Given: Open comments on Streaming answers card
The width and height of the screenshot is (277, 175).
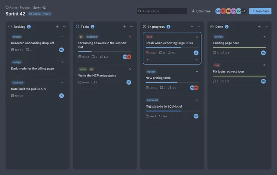Looking at the screenshot, I should 94,57.
